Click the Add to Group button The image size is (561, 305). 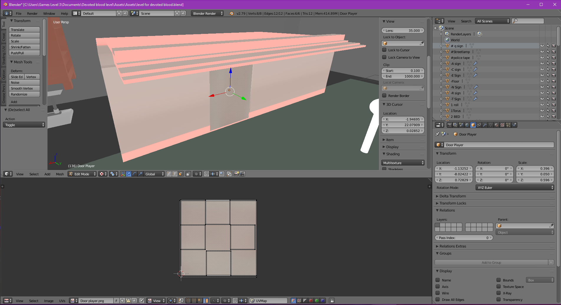coord(491,263)
